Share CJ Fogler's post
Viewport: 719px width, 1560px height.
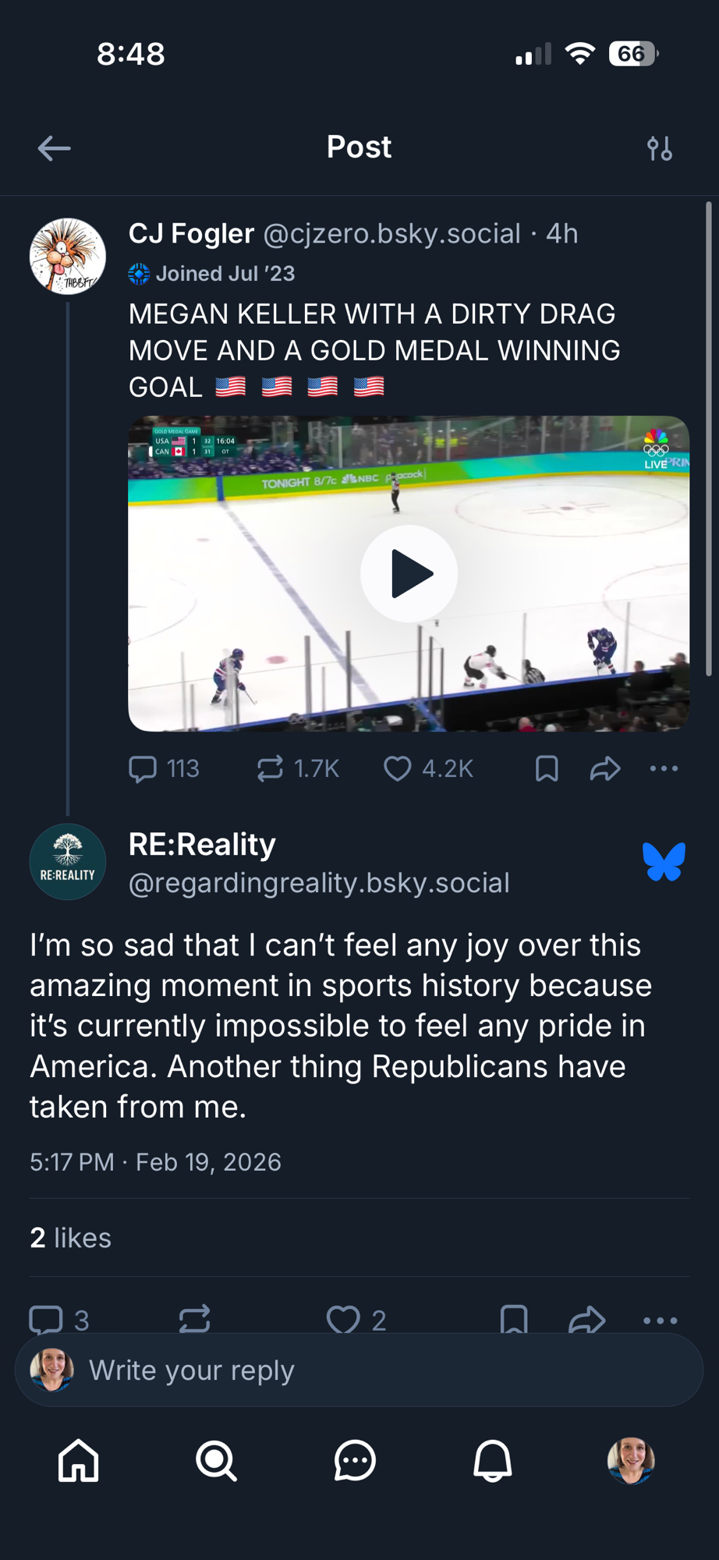[605, 769]
